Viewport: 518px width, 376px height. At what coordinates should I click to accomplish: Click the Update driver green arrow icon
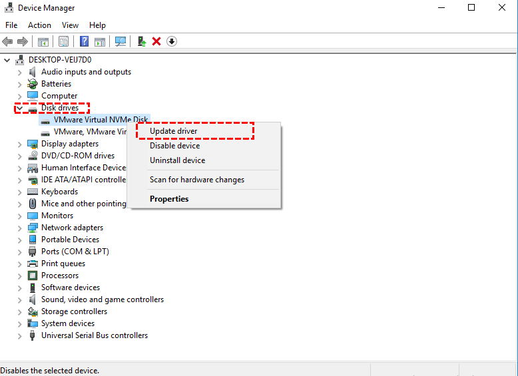tap(142, 42)
